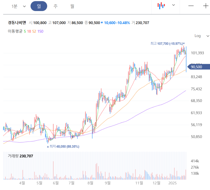
Task: Click the 8월 date axis label
Action: pos(90,183)
